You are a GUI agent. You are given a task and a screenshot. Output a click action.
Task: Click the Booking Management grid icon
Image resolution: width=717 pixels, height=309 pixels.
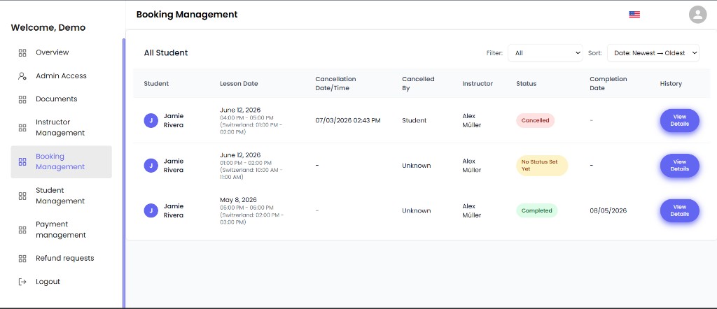22,161
